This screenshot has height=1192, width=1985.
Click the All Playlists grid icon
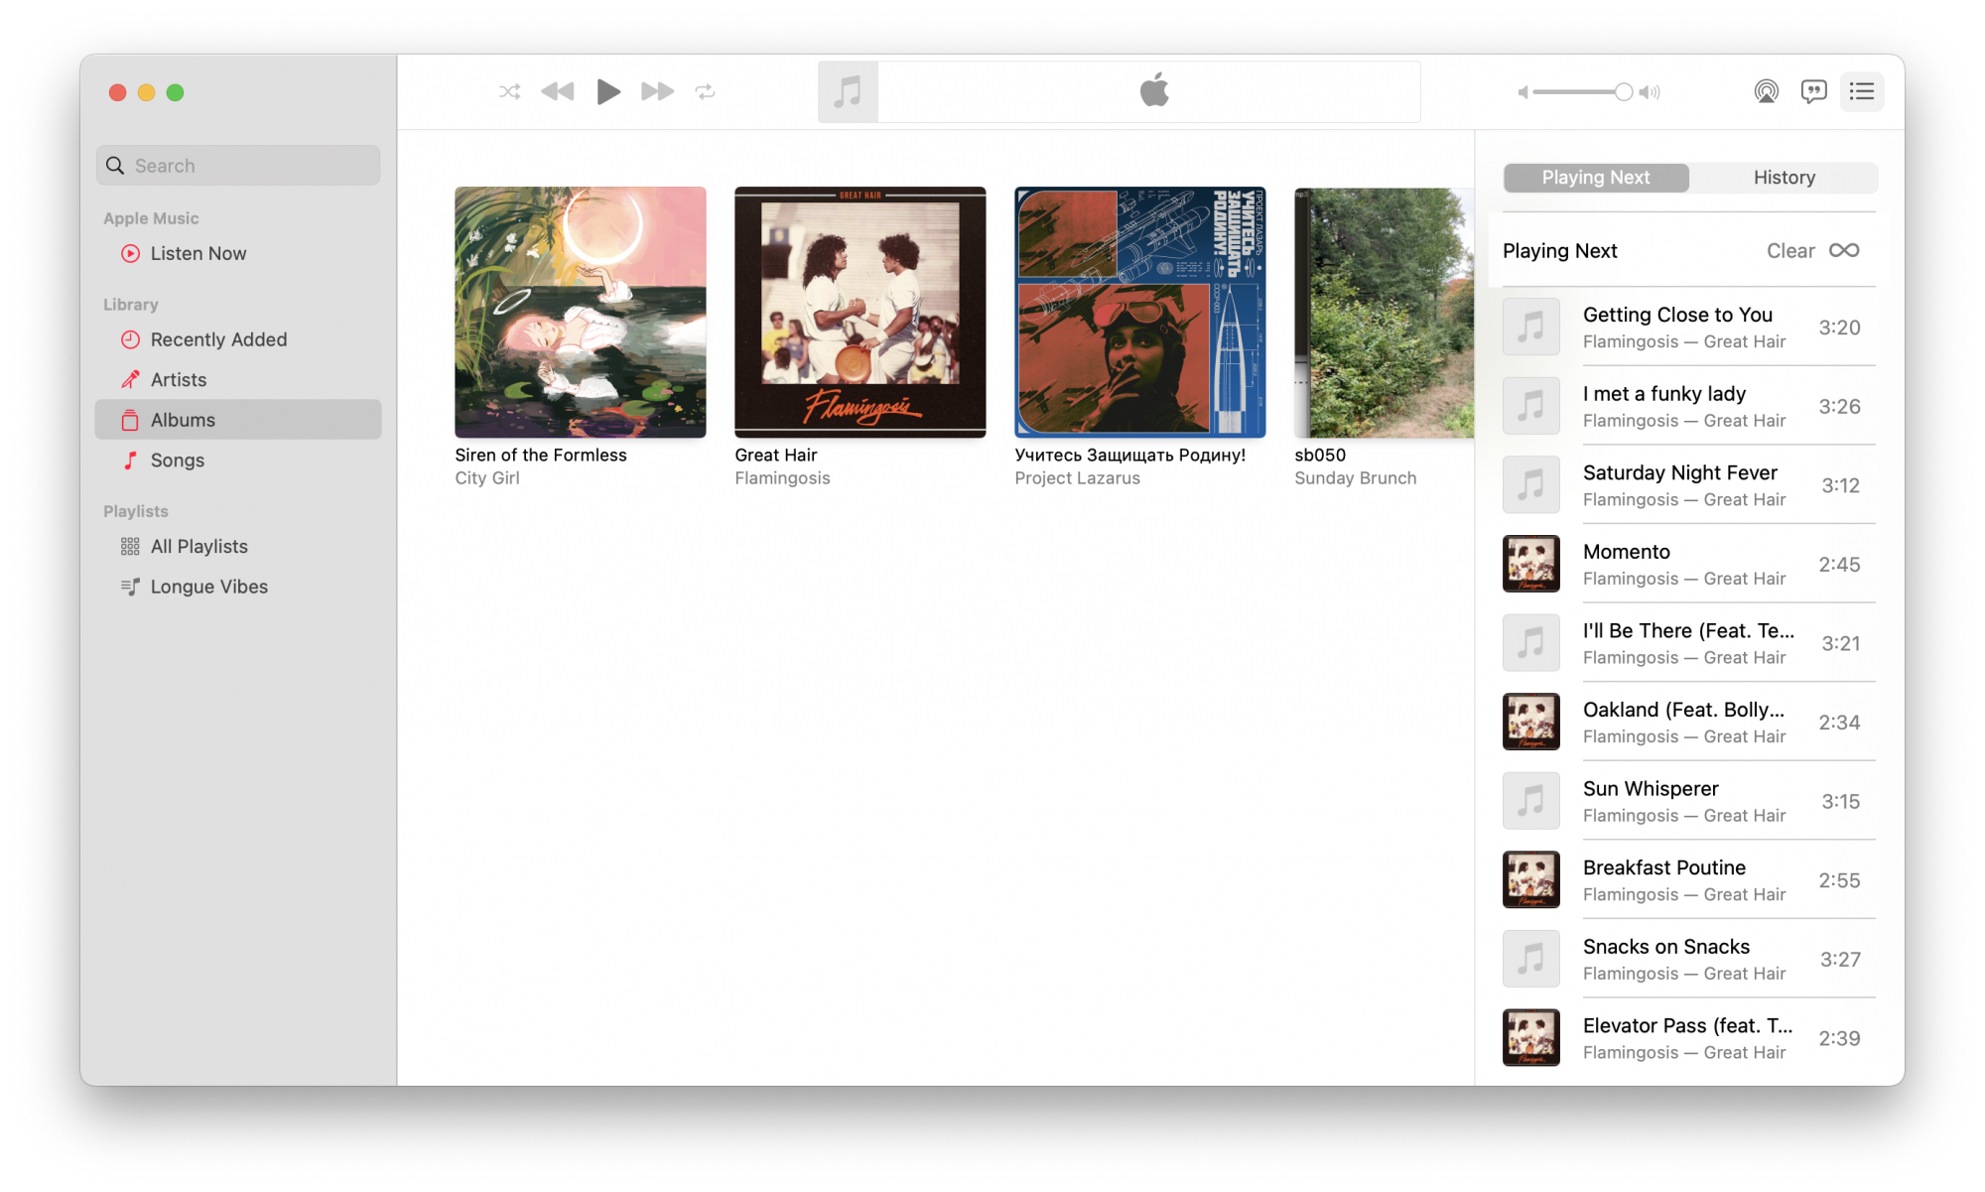130,546
